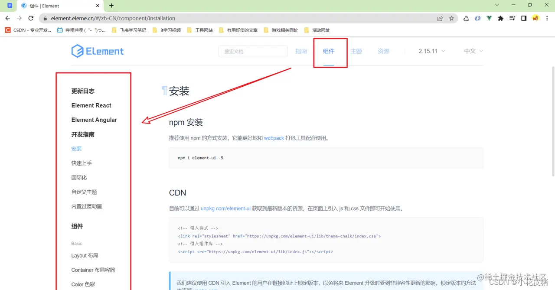Select Color 色彩 in the sidebar
Viewport: 555px width, 290px height.
pyautogui.click(x=83, y=284)
